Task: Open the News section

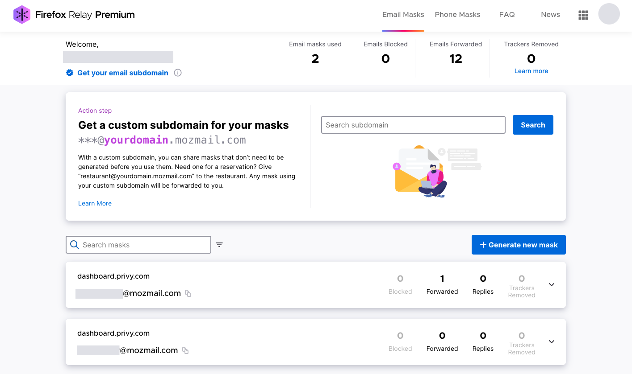Action: pos(550,14)
